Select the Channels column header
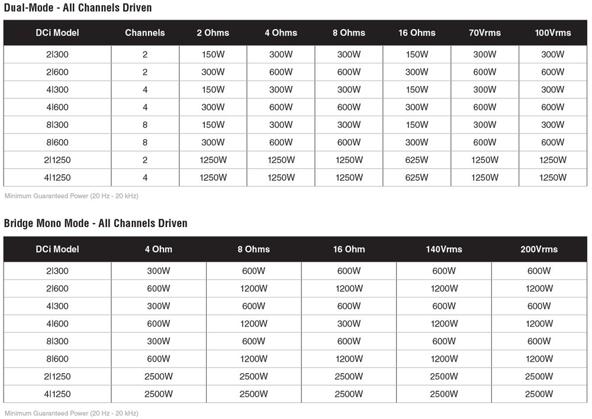Screen dimensions: 592x419 point(145,33)
